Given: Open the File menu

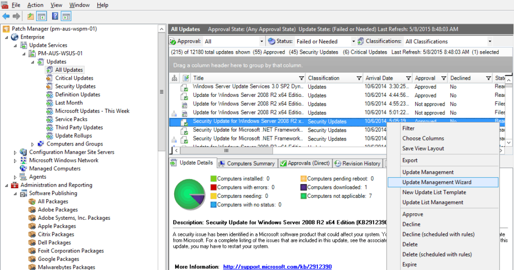Looking at the screenshot, I should pyautogui.click(x=16, y=5).
